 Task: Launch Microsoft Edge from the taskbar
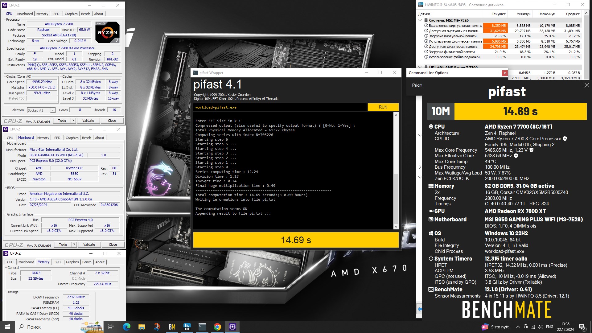coord(126,327)
